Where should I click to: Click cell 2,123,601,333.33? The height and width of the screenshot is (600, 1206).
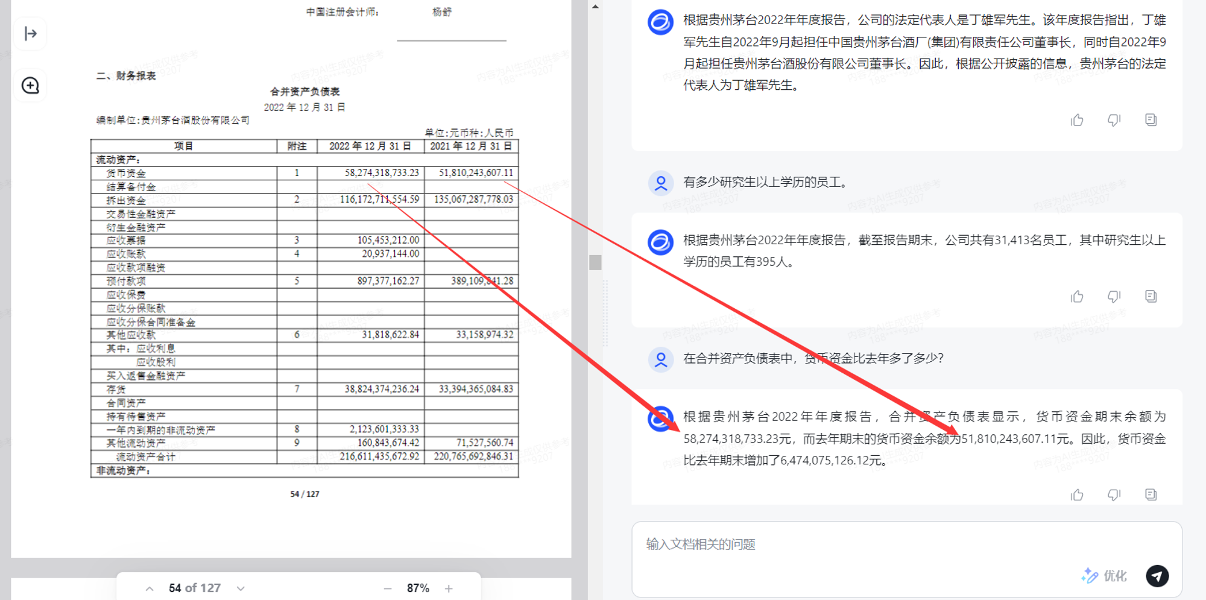[x=384, y=429]
